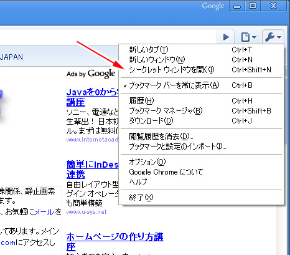Image resolution: width=290 pixels, height=255 pixels.
Task: Click the メール link in page text
Action: pyautogui.click(x=44, y=212)
